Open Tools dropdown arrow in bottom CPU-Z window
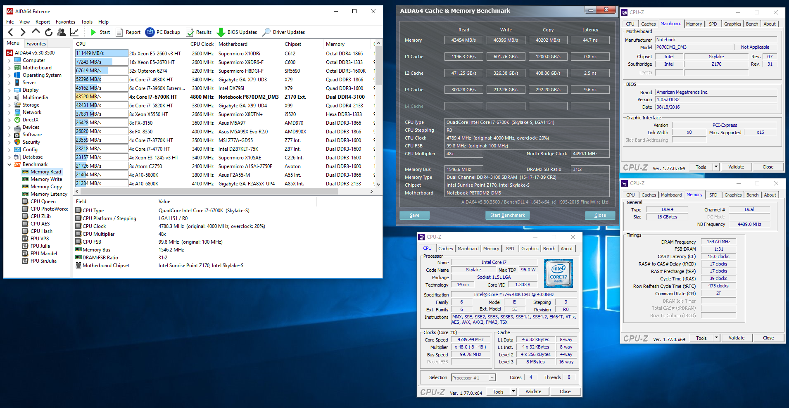The height and width of the screenshot is (408, 789). click(x=513, y=391)
